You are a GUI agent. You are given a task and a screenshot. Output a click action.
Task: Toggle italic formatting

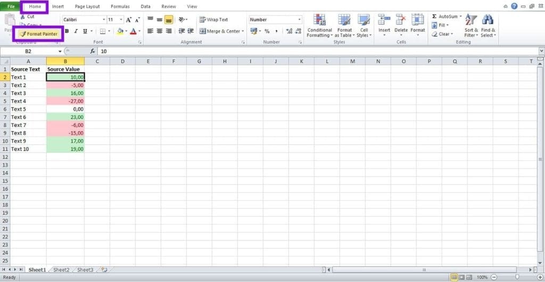[x=76, y=31]
